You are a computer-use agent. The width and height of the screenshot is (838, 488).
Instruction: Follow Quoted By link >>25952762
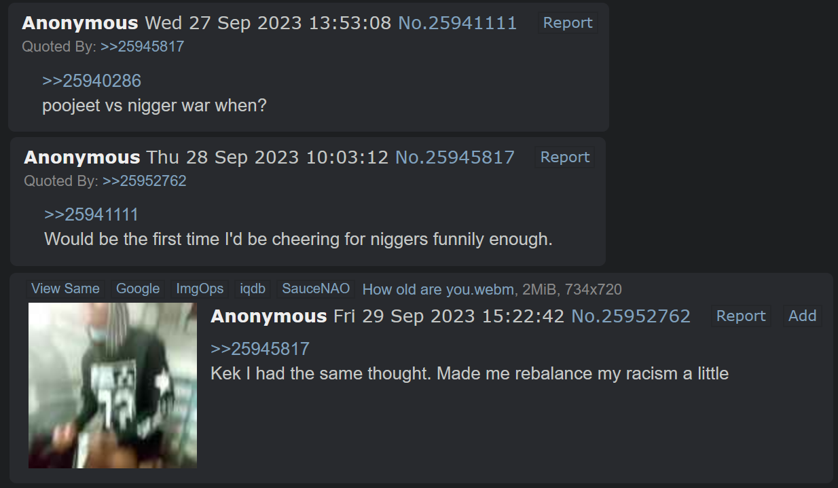[x=144, y=181]
